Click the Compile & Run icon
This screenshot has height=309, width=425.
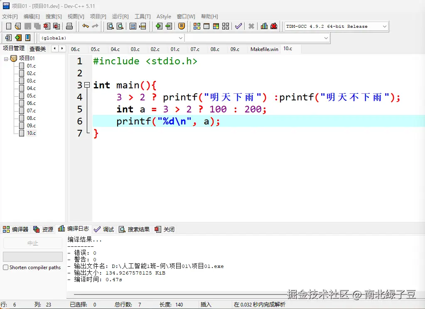click(x=216, y=26)
